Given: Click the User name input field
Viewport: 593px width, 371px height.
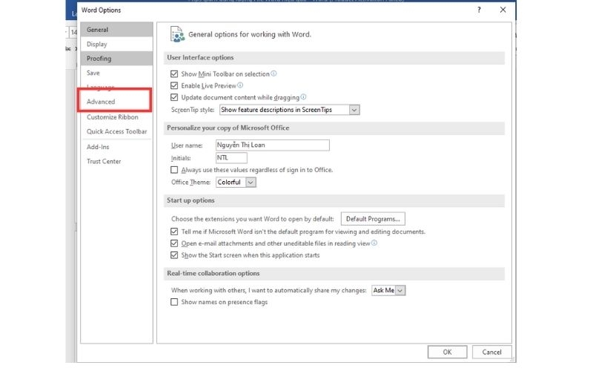Looking at the screenshot, I should (x=272, y=145).
